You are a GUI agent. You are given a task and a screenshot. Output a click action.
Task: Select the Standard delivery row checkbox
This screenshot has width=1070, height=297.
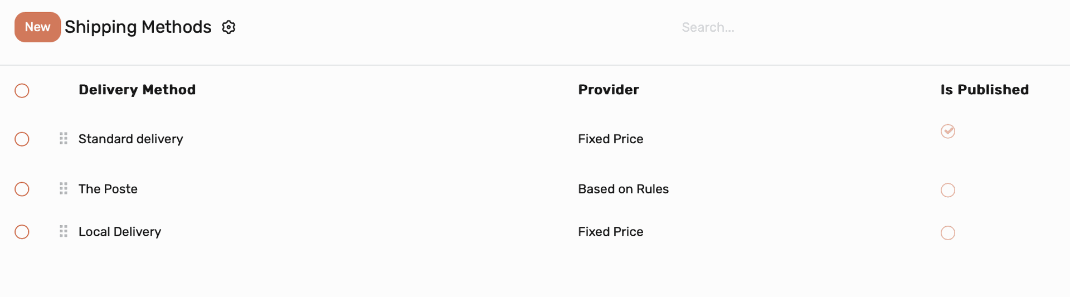coord(22,139)
